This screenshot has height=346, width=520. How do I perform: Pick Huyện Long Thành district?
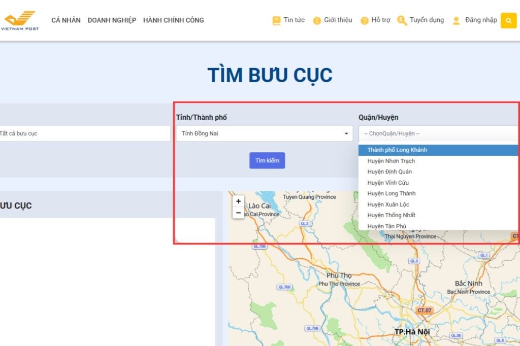(391, 193)
